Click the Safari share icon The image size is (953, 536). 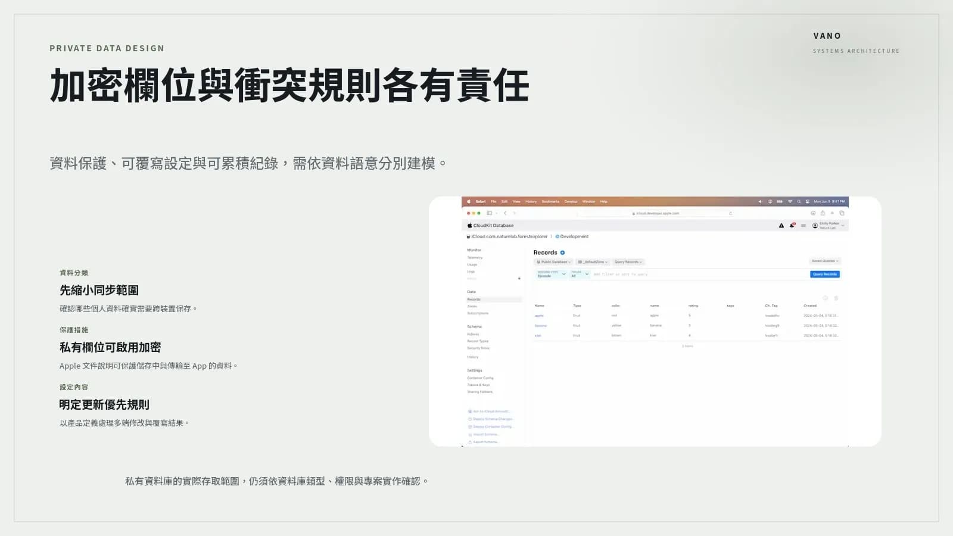click(823, 213)
